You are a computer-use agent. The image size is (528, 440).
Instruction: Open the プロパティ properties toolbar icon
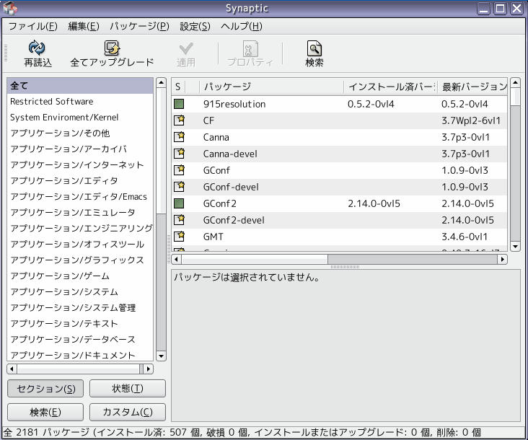click(x=250, y=48)
